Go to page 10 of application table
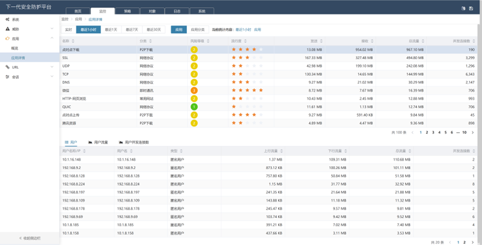Viewport: 482px width, 245px height. (x=465, y=132)
